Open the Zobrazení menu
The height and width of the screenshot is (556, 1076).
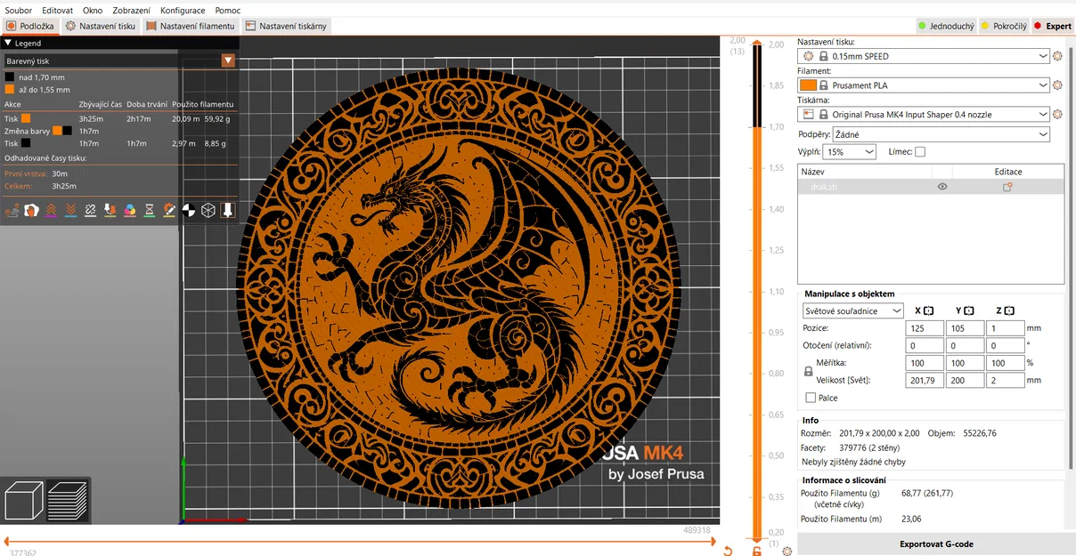pyautogui.click(x=131, y=10)
